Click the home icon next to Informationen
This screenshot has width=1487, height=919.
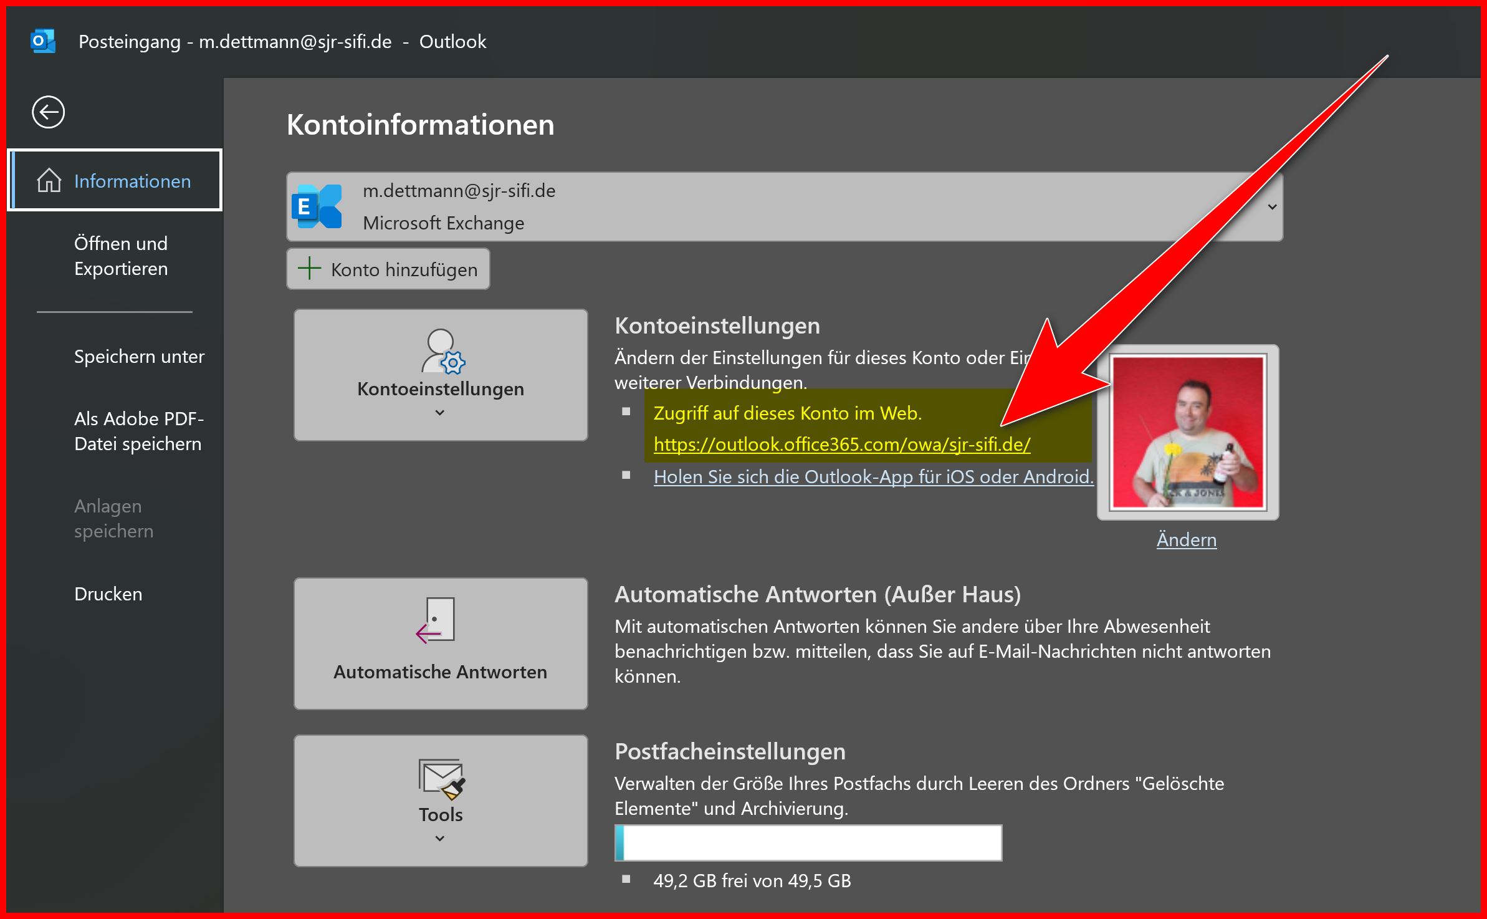point(49,181)
